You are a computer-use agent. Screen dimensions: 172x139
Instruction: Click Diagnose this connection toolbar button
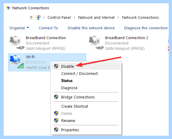click(146, 28)
